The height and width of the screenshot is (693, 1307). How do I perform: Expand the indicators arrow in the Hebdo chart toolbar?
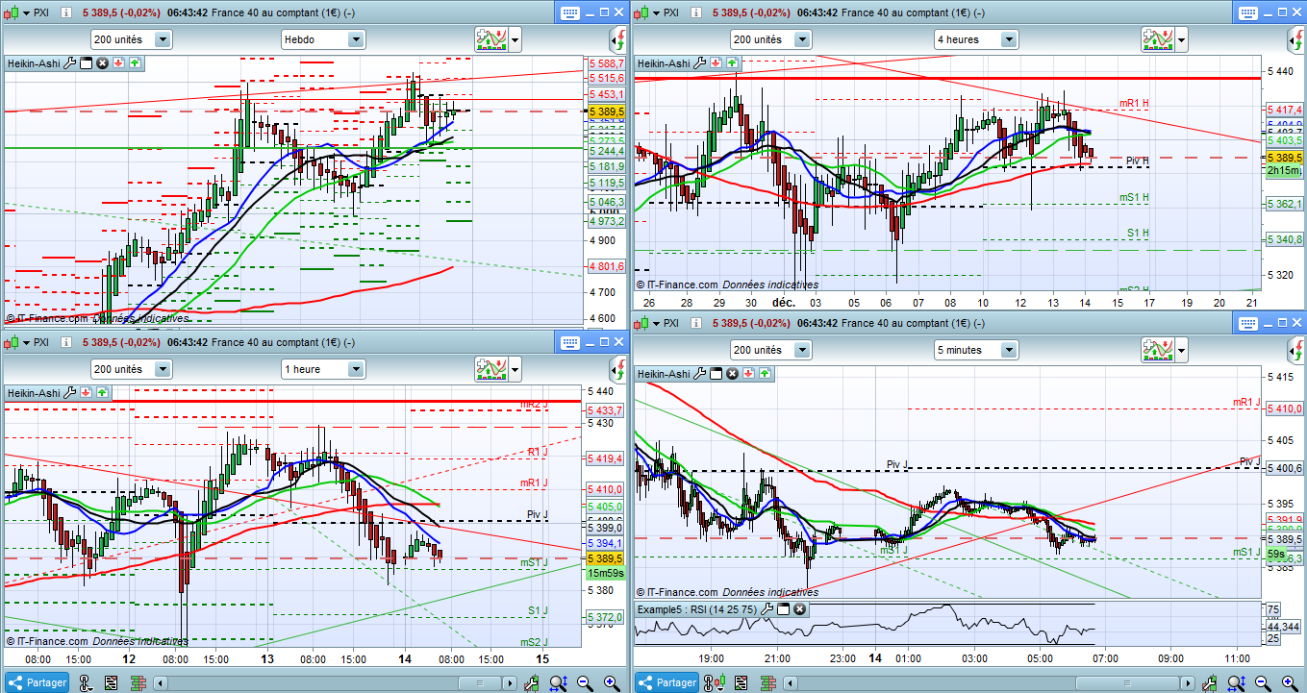tap(515, 40)
